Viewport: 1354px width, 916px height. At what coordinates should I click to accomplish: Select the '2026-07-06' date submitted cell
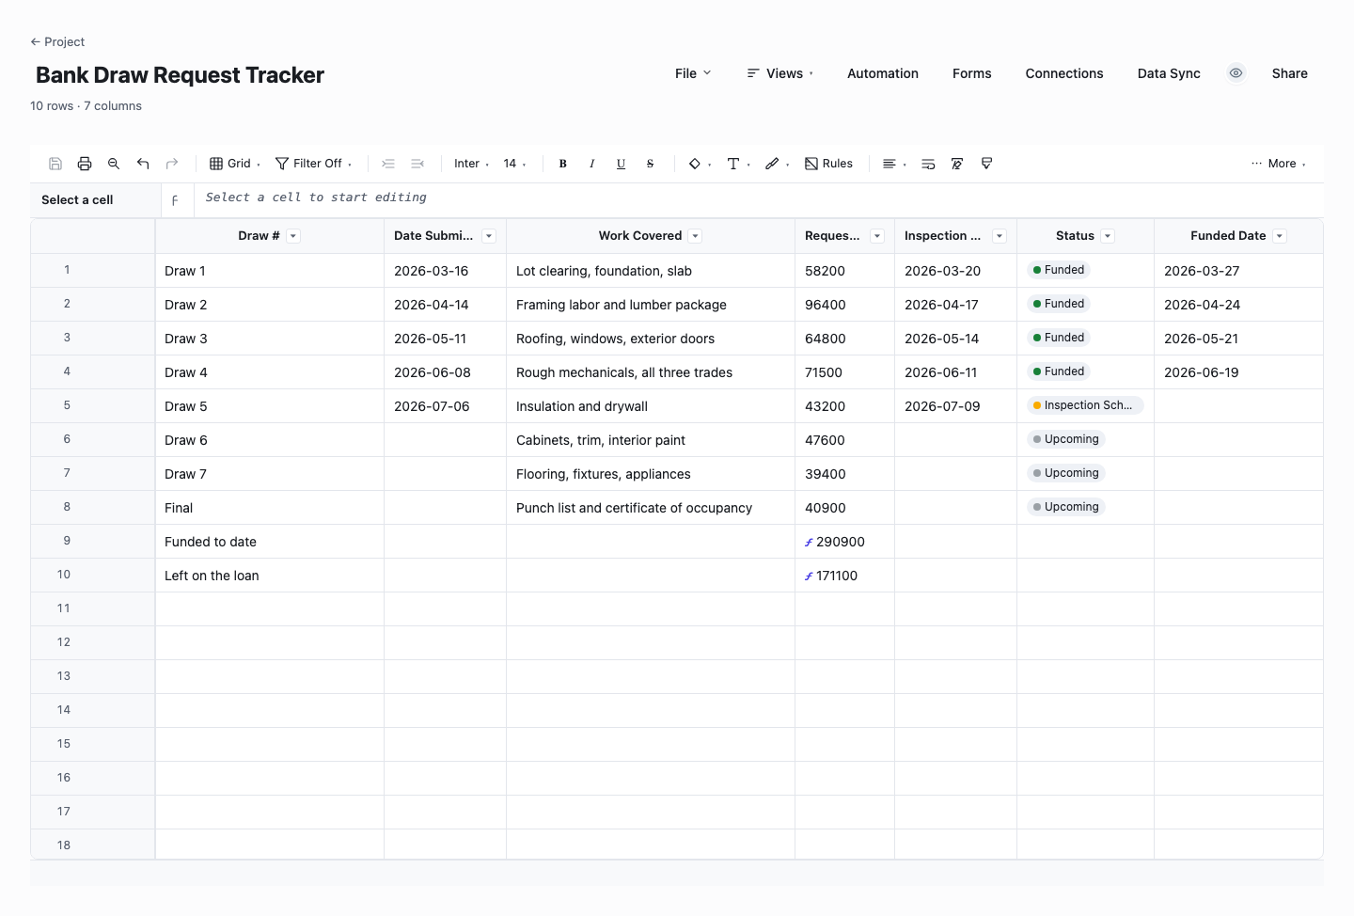click(446, 406)
